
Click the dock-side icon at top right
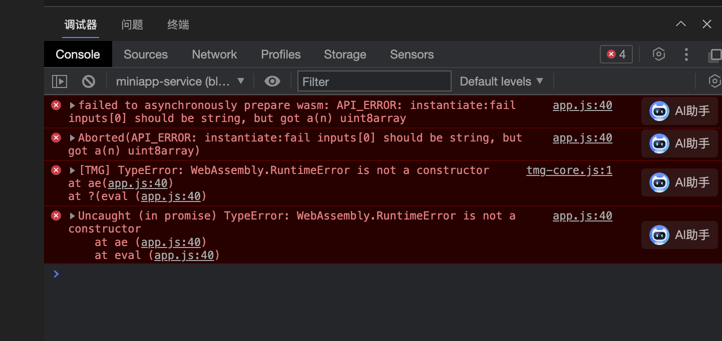tap(714, 55)
